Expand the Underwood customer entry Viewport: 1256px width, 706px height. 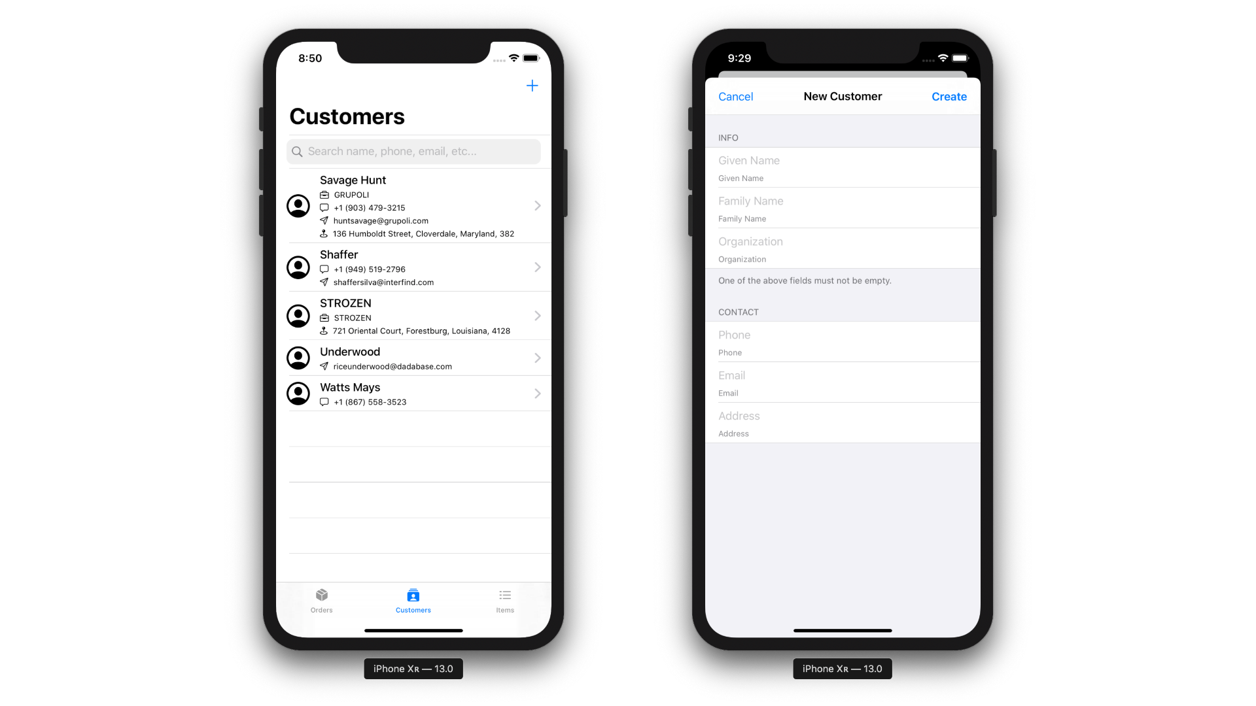(538, 358)
